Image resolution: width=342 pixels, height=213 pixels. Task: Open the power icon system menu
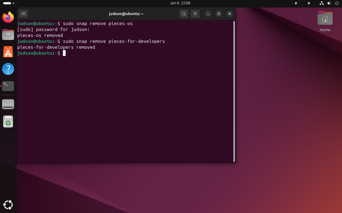[x=337, y=3]
